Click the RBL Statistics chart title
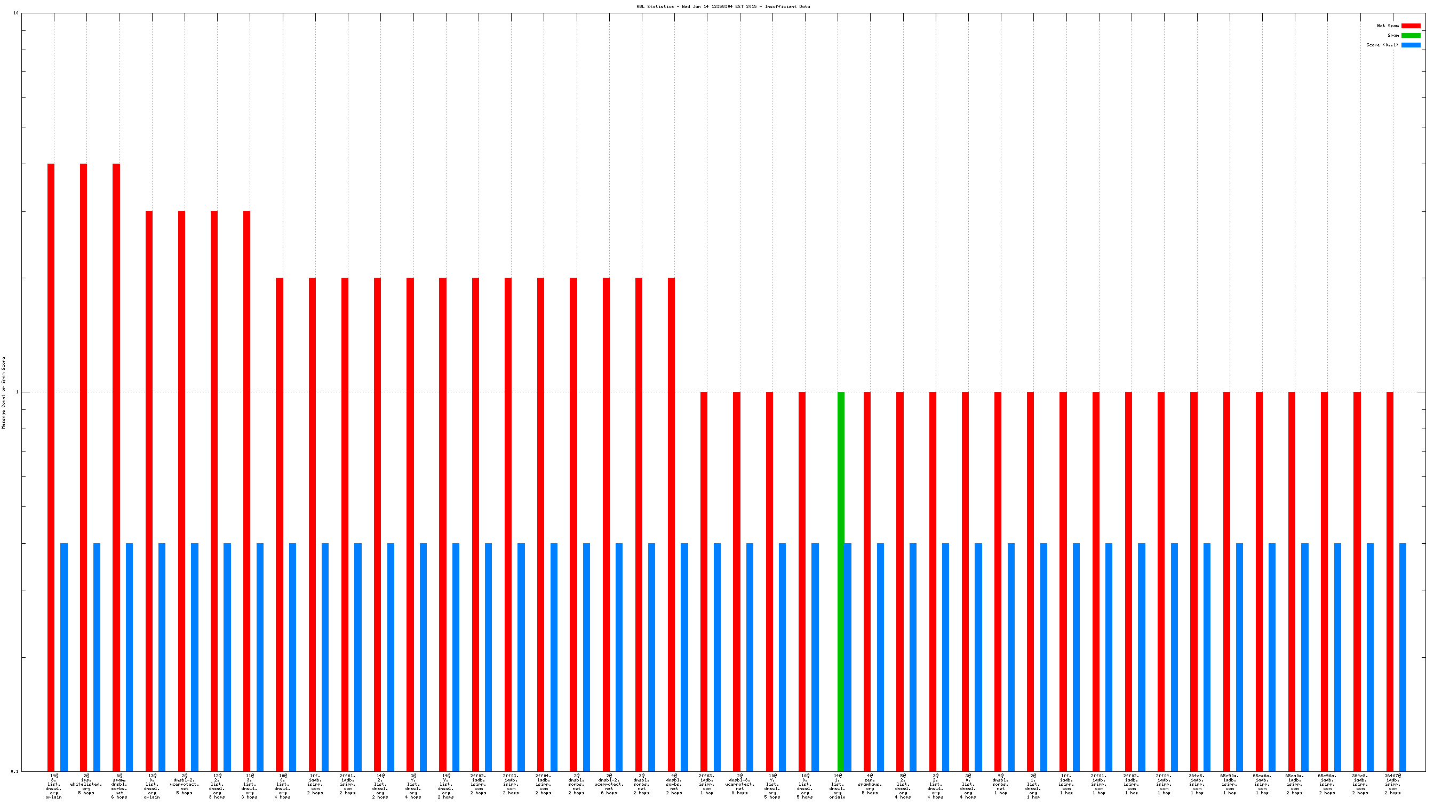 pyautogui.click(x=723, y=7)
